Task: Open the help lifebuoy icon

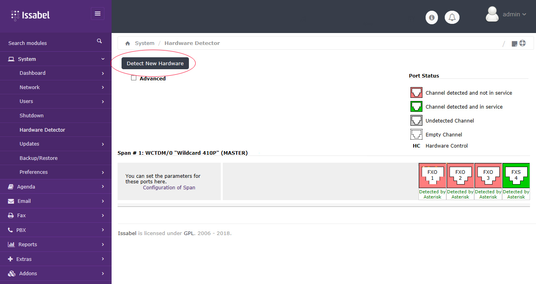Action: click(522, 43)
